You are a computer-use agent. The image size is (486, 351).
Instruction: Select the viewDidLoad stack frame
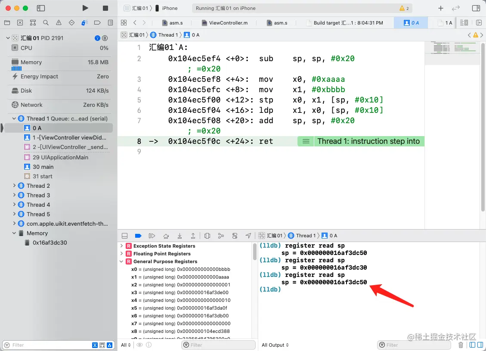[x=65, y=138]
